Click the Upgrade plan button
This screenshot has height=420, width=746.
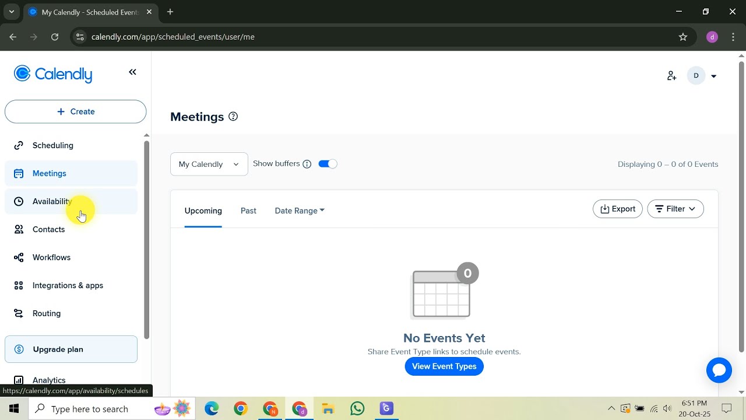tap(71, 349)
